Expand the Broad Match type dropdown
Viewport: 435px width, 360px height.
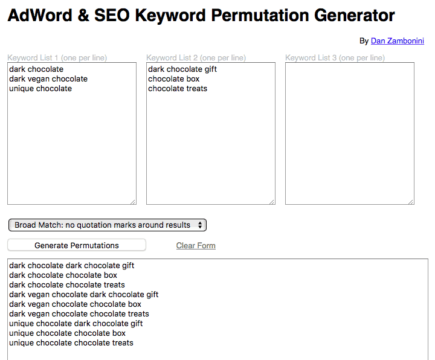(x=108, y=225)
